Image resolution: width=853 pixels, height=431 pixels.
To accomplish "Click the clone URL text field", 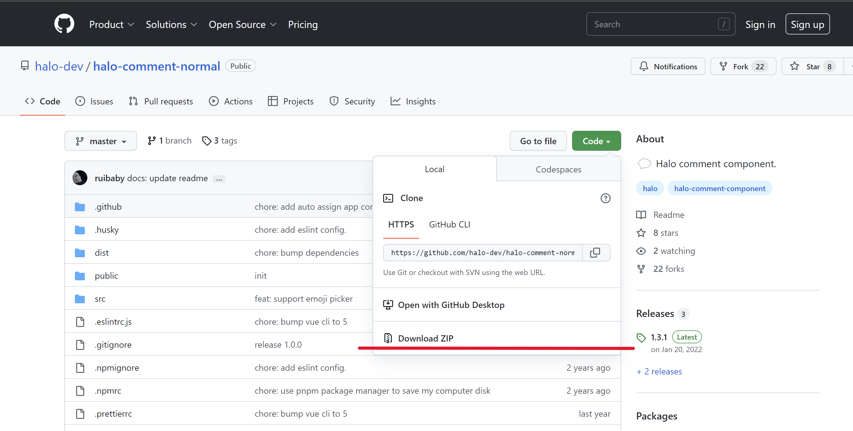I will point(483,253).
